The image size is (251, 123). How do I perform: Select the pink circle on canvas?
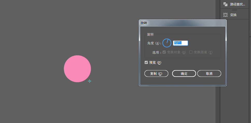[77, 69]
